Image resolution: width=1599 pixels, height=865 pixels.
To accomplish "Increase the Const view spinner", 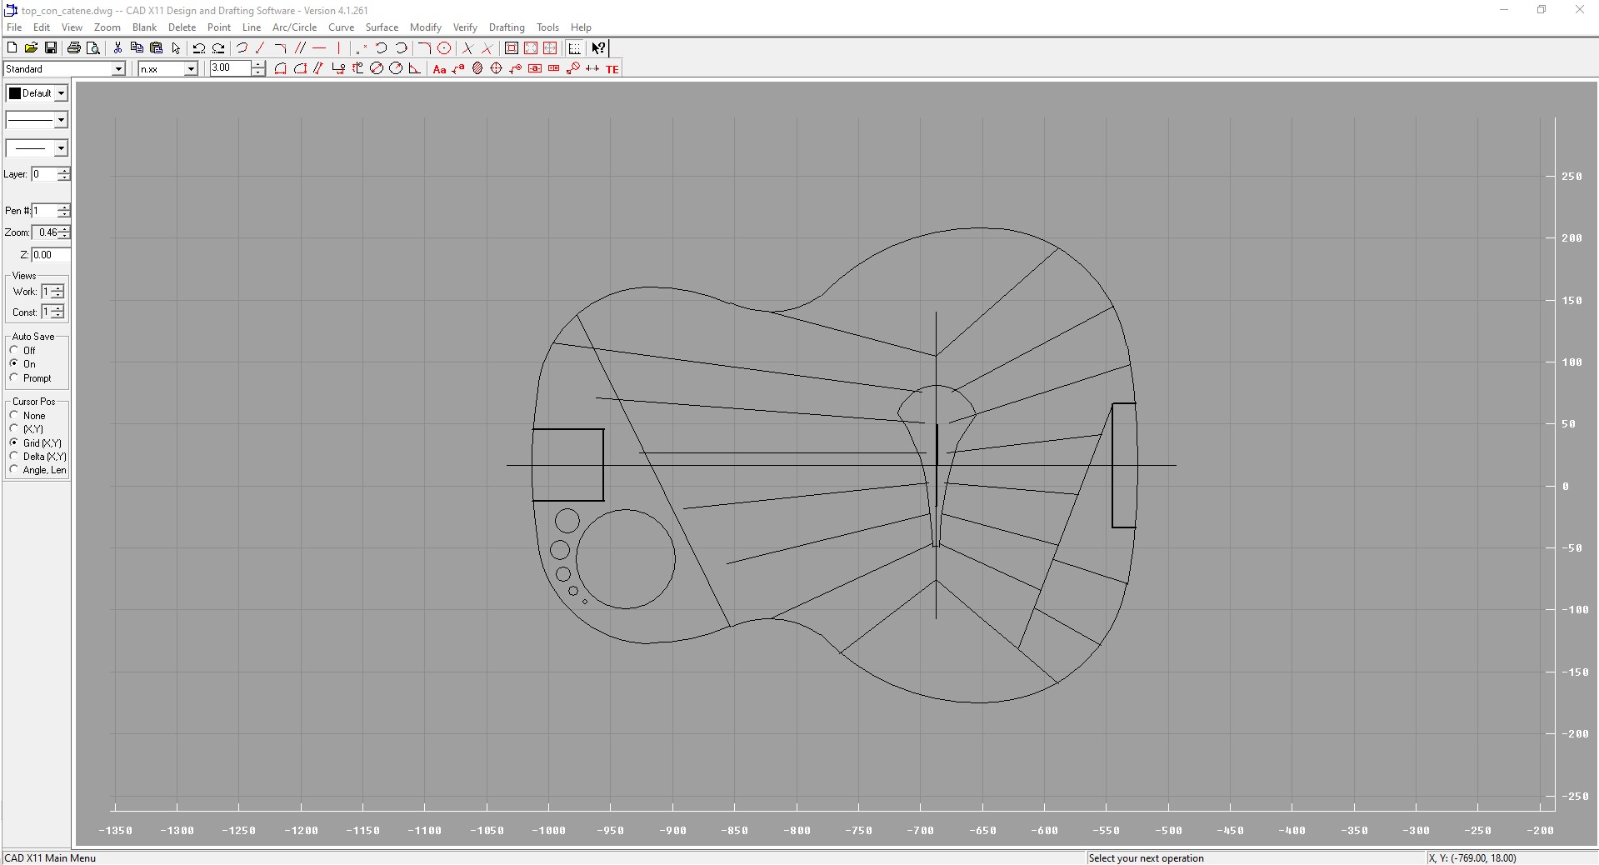I will tap(57, 308).
